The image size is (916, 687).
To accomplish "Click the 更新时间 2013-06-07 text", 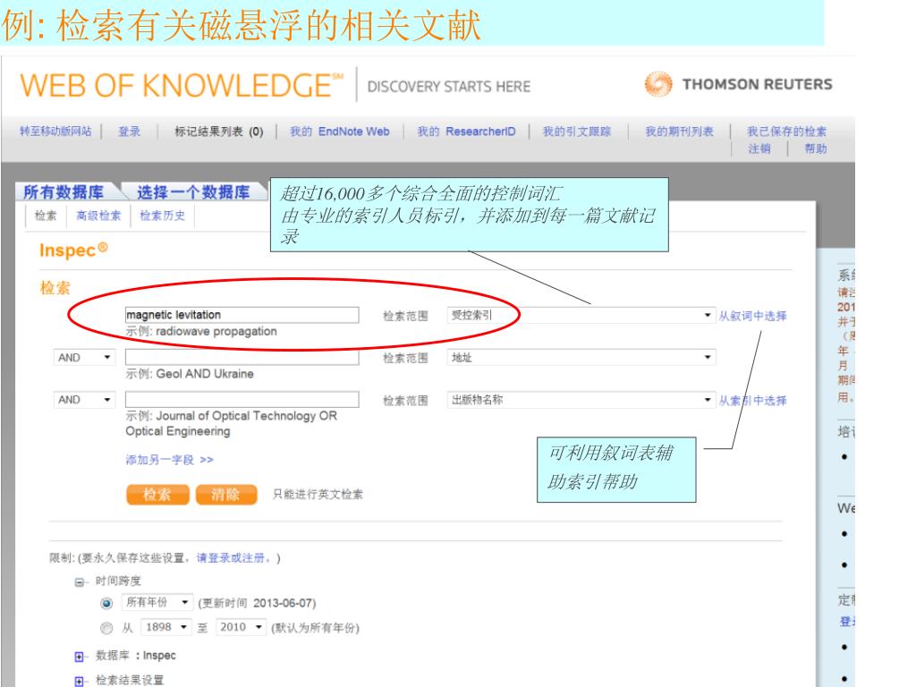I will click(x=257, y=603).
